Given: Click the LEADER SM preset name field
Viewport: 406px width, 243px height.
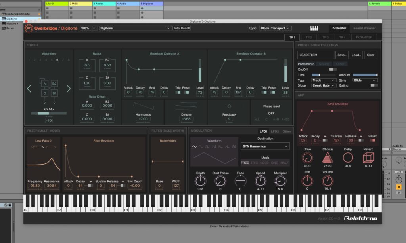Looking at the screenshot, I should tap(315, 55).
